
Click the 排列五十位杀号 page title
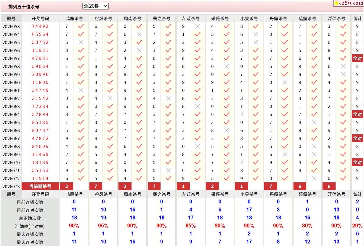pyautogui.click(x=24, y=7)
